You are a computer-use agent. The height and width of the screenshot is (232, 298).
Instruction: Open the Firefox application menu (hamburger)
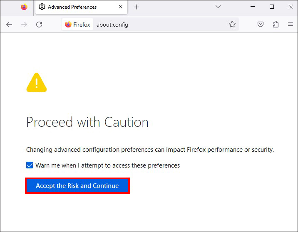(291, 25)
